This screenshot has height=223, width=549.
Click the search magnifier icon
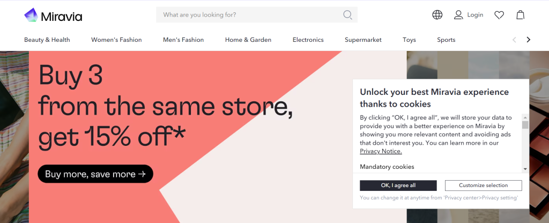pyautogui.click(x=347, y=15)
